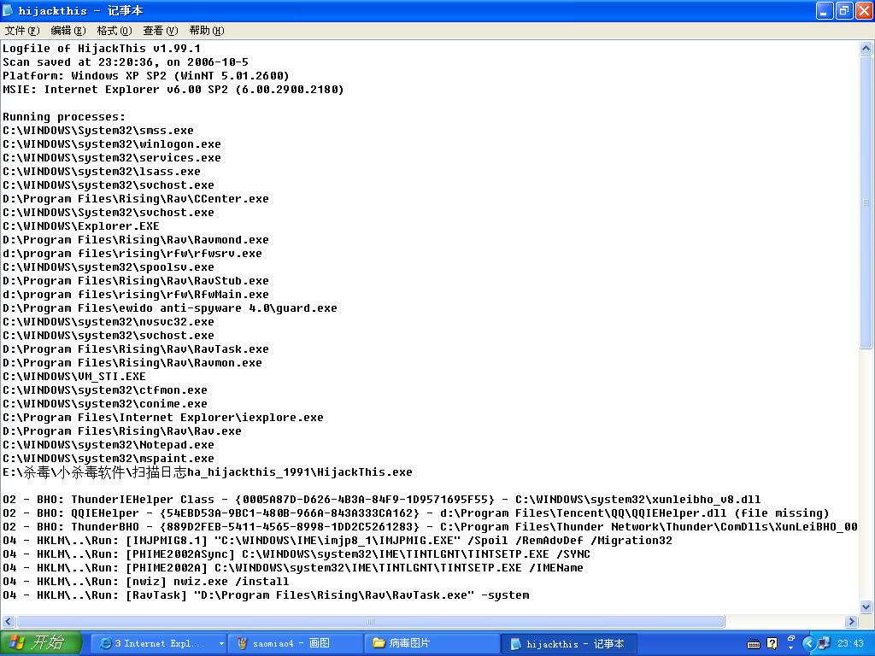The image size is (875, 656).
Task: Click the Notepad.exe process line
Action: click(x=109, y=444)
